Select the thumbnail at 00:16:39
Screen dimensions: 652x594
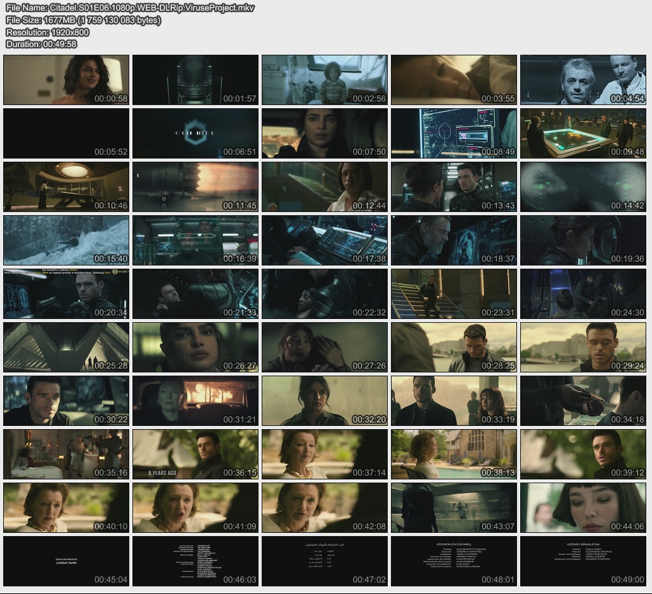click(195, 240)
